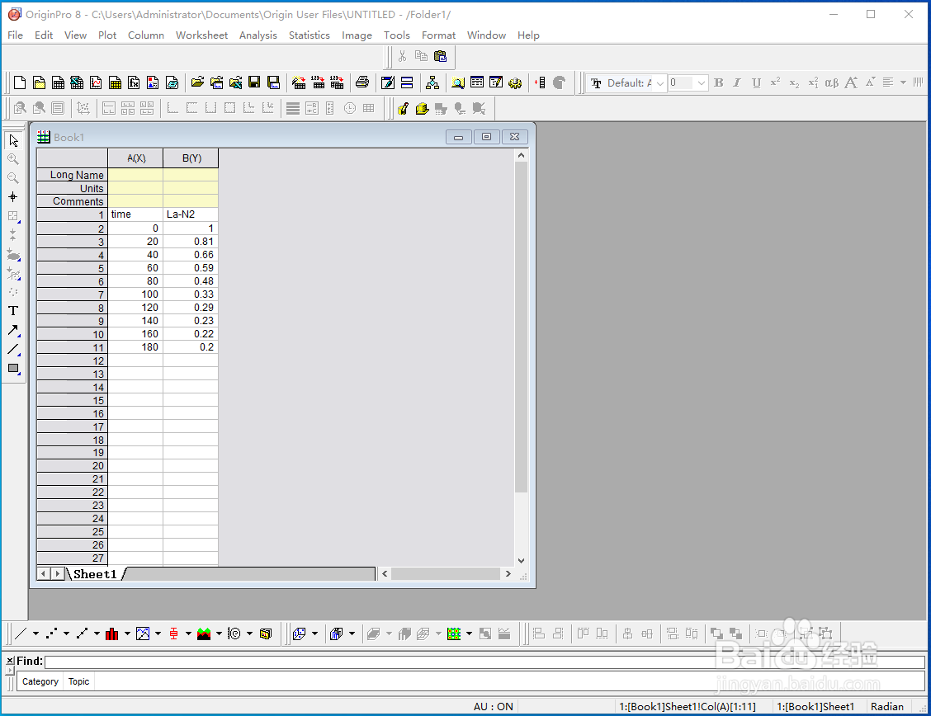Screen dimensions: 931x716
Task: Click the Results Log icon
Action: (x=477, y=82)
